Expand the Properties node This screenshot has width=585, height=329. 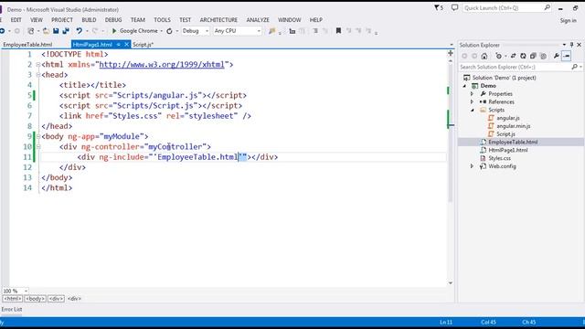pos(472,93)
